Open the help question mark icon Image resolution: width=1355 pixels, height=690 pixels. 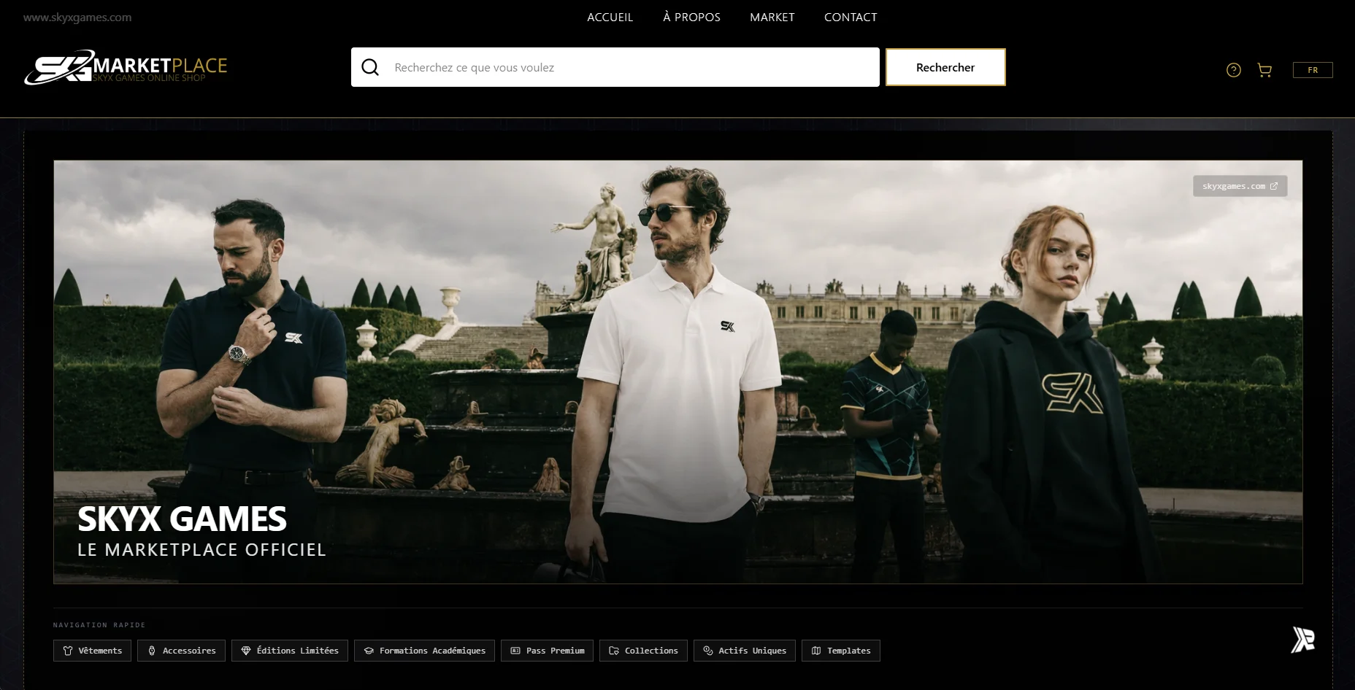pos(1234,70)
